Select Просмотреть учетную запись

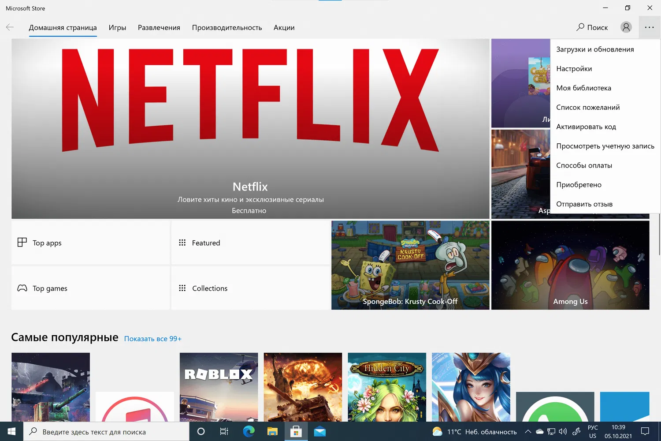click(x=605, y=146)
